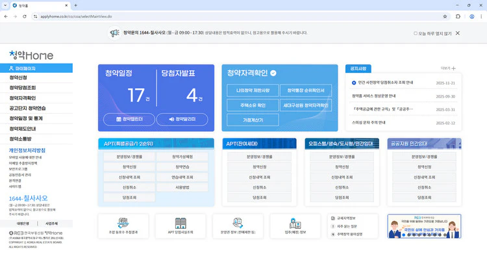Check the 오늘 하루 열지 않기 option

click(x=416, y=33)
